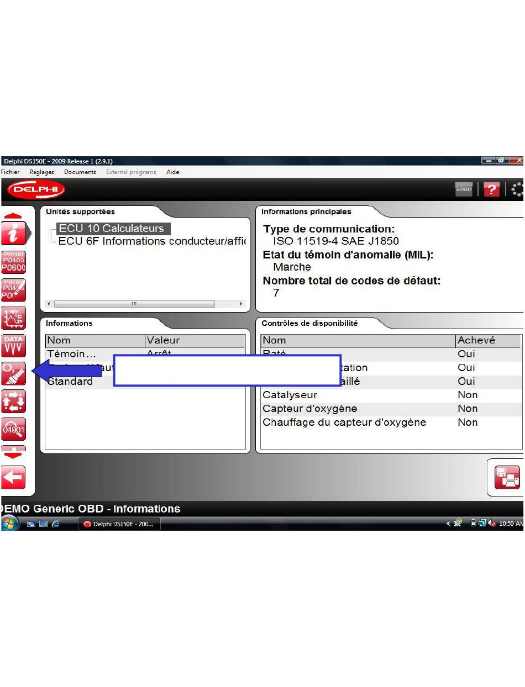
Task: Select the Capteur d'oxygène row
Action: (x=391, y=409)
